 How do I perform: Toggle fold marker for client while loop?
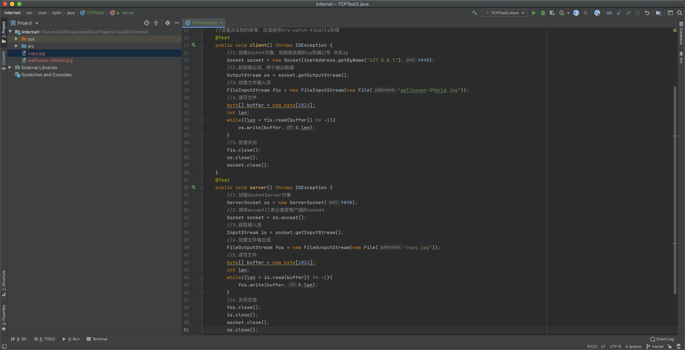coord(202,120)
